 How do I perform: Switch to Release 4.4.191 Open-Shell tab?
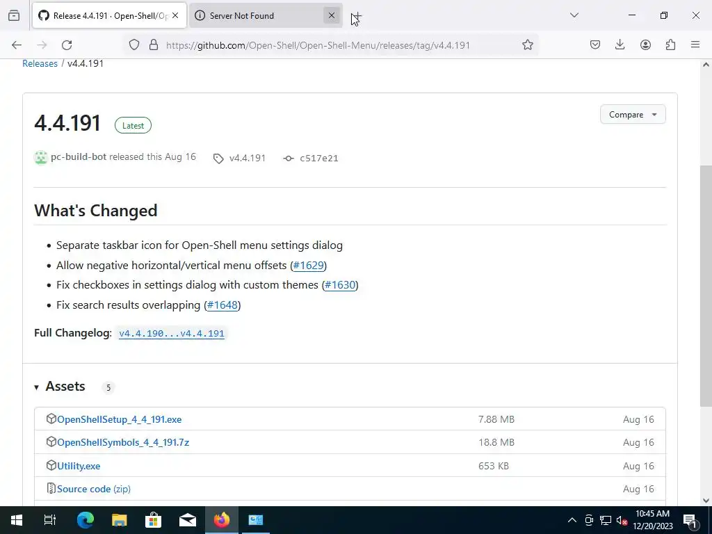110,15
